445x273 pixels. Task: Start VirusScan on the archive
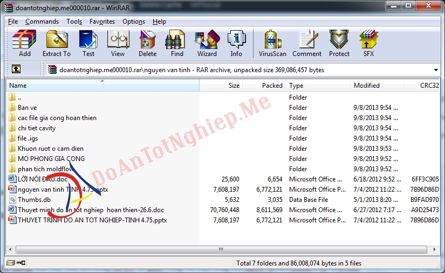click(272, 43)
